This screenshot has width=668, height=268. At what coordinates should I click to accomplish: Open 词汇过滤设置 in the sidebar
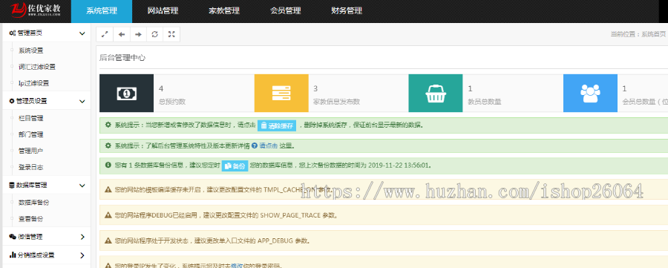pos(37,67)
